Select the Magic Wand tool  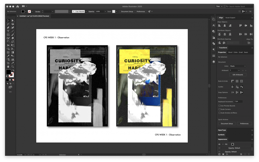coord(8,24)
